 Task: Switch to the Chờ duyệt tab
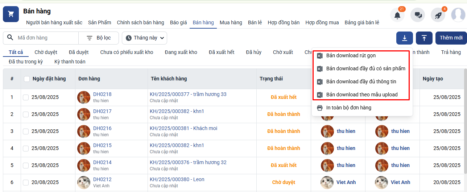tap(46, 52)
